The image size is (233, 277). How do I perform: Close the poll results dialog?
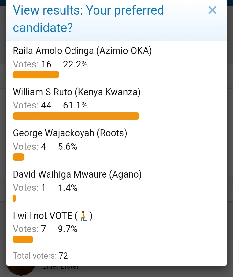(x=212, y=10)
